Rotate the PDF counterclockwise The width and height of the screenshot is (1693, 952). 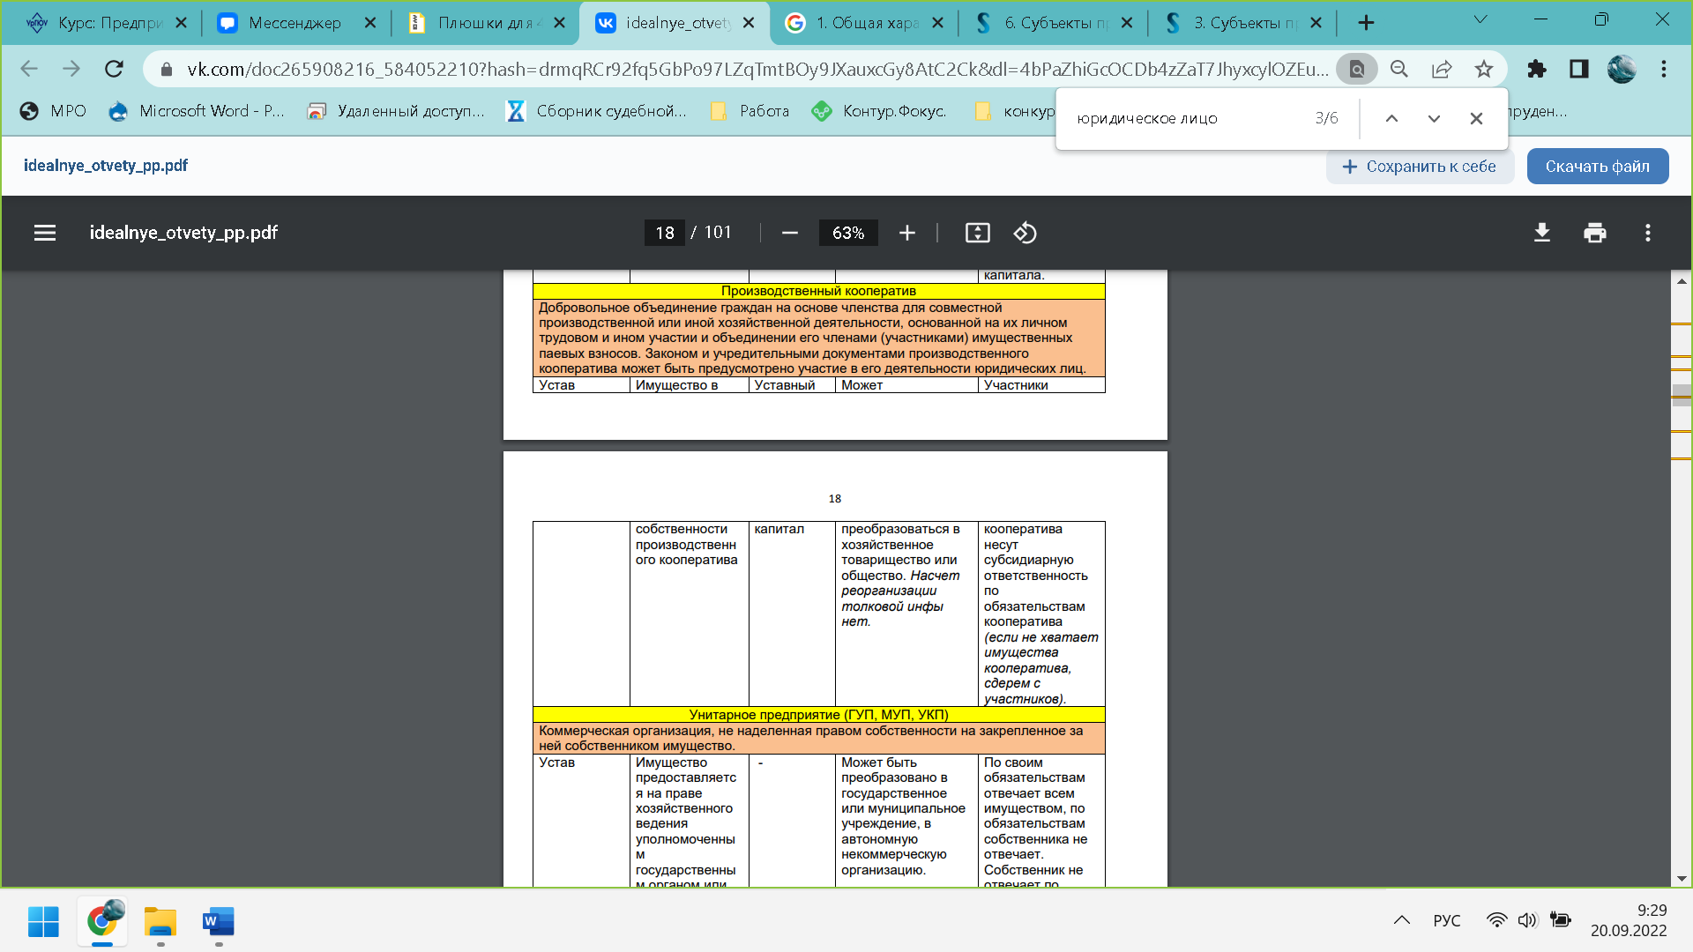[1025, 233]
